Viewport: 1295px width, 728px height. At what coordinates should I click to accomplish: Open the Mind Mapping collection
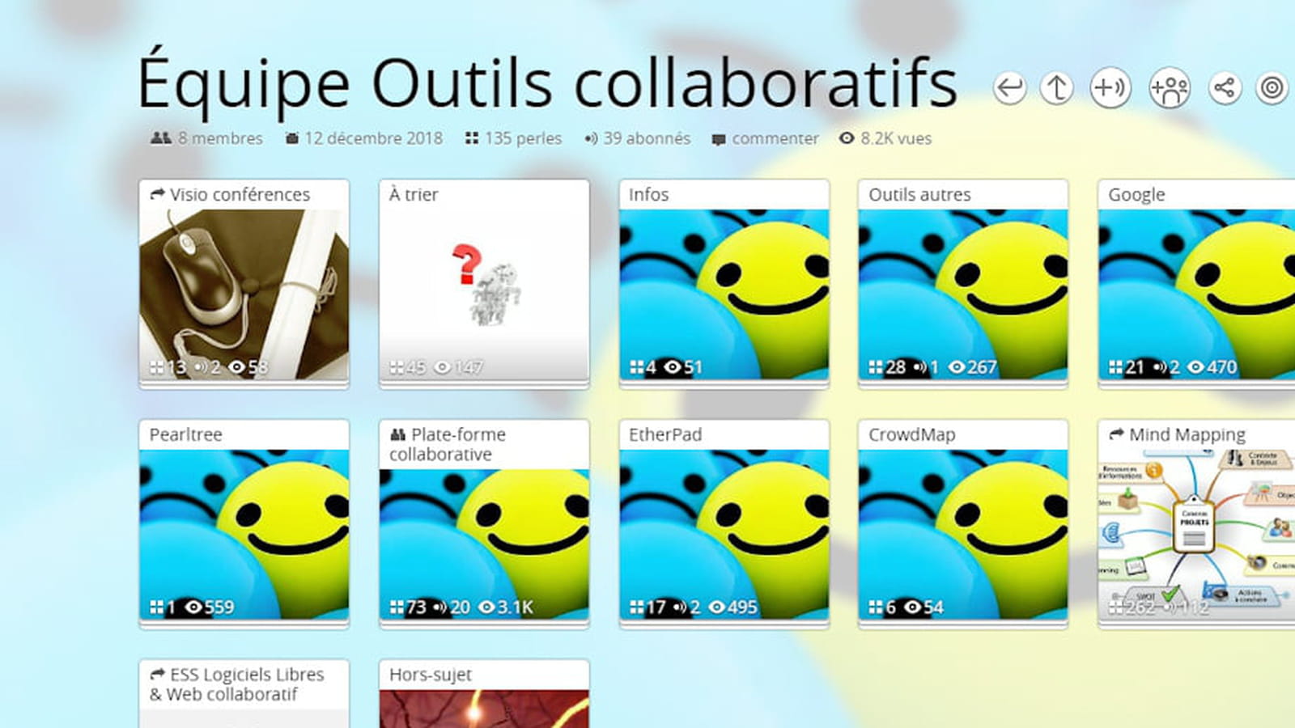click(x=1196, y=523)
